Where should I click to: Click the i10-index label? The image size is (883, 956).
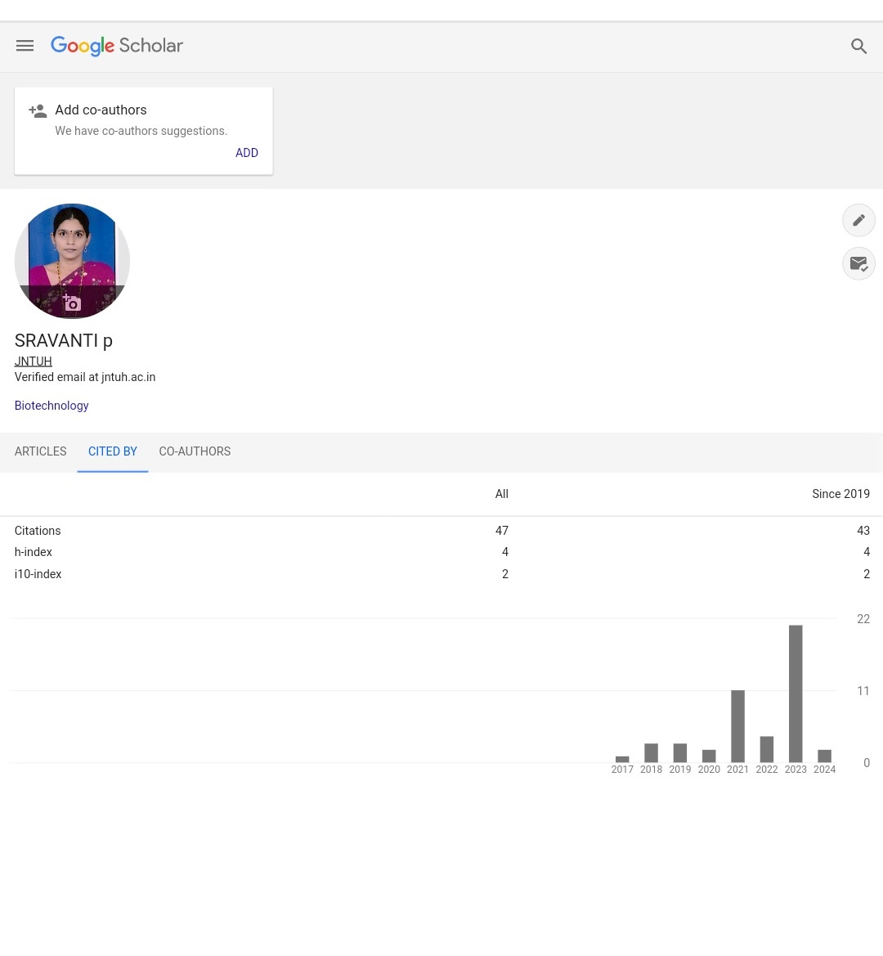point(38,574)
